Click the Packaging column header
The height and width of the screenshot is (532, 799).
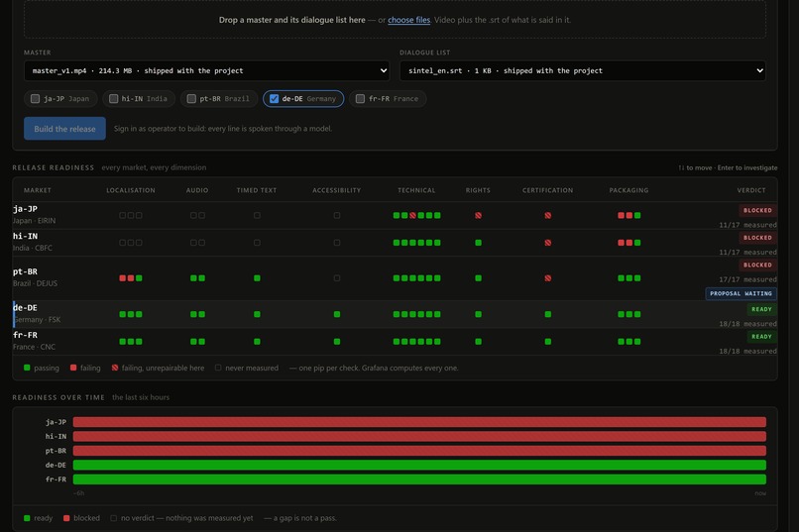pos(628,190)
